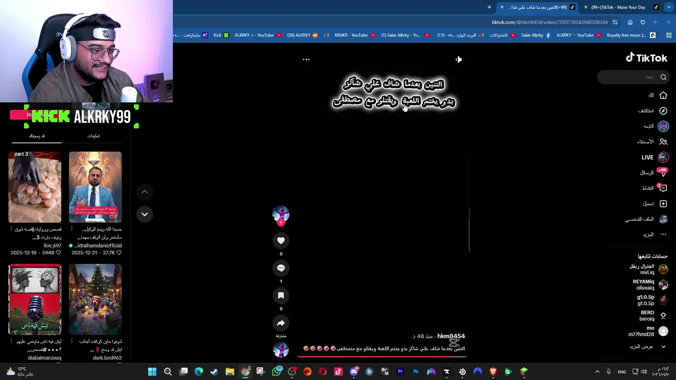Open followed account g1.0.5p
The image size is (676, 380).
(x=653, y=300)
